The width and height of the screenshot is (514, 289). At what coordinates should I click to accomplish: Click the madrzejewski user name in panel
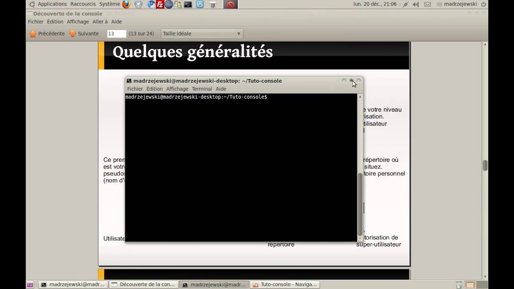461,4
